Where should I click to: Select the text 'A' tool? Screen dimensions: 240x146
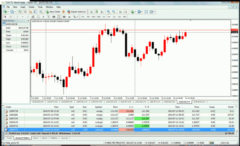pos(43,17)
